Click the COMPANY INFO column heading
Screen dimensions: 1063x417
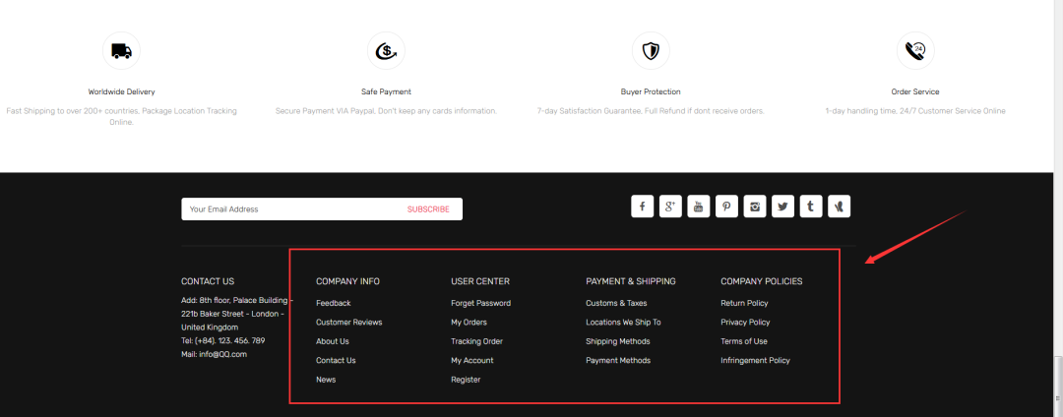point(347,281)
